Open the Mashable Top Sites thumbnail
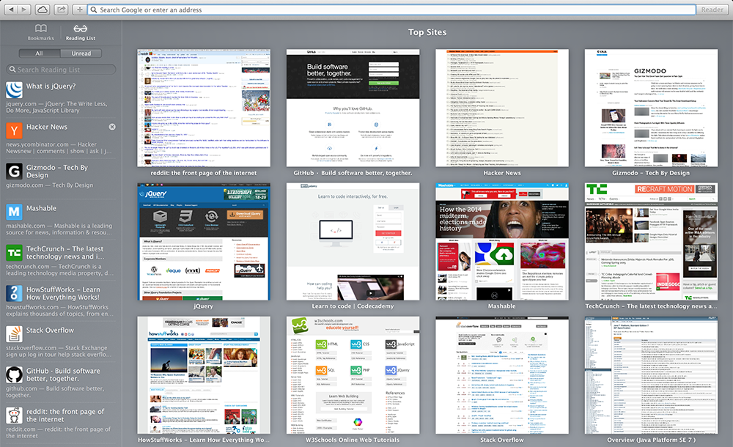The image size is (733, 447). click(502, 242)
